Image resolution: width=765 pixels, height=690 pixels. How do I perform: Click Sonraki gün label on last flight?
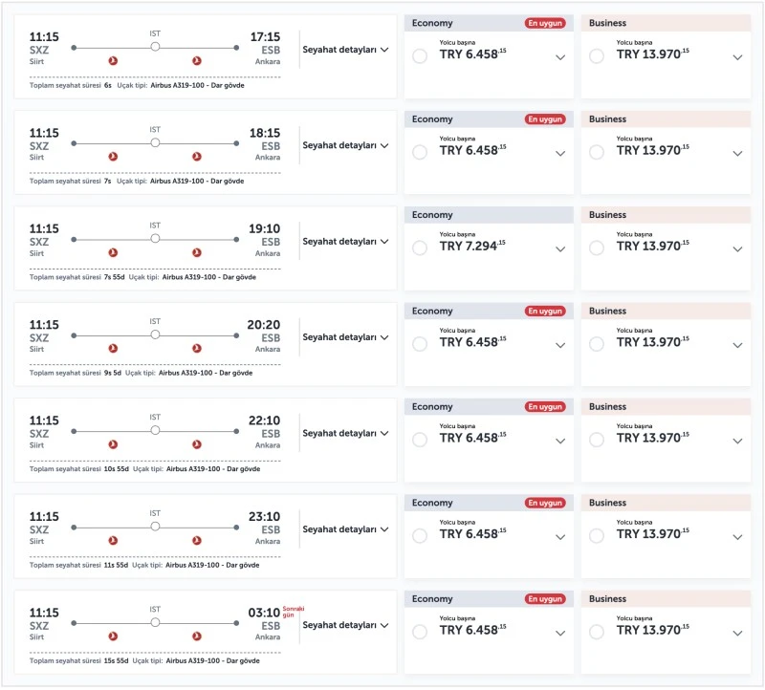click(293, 611)
